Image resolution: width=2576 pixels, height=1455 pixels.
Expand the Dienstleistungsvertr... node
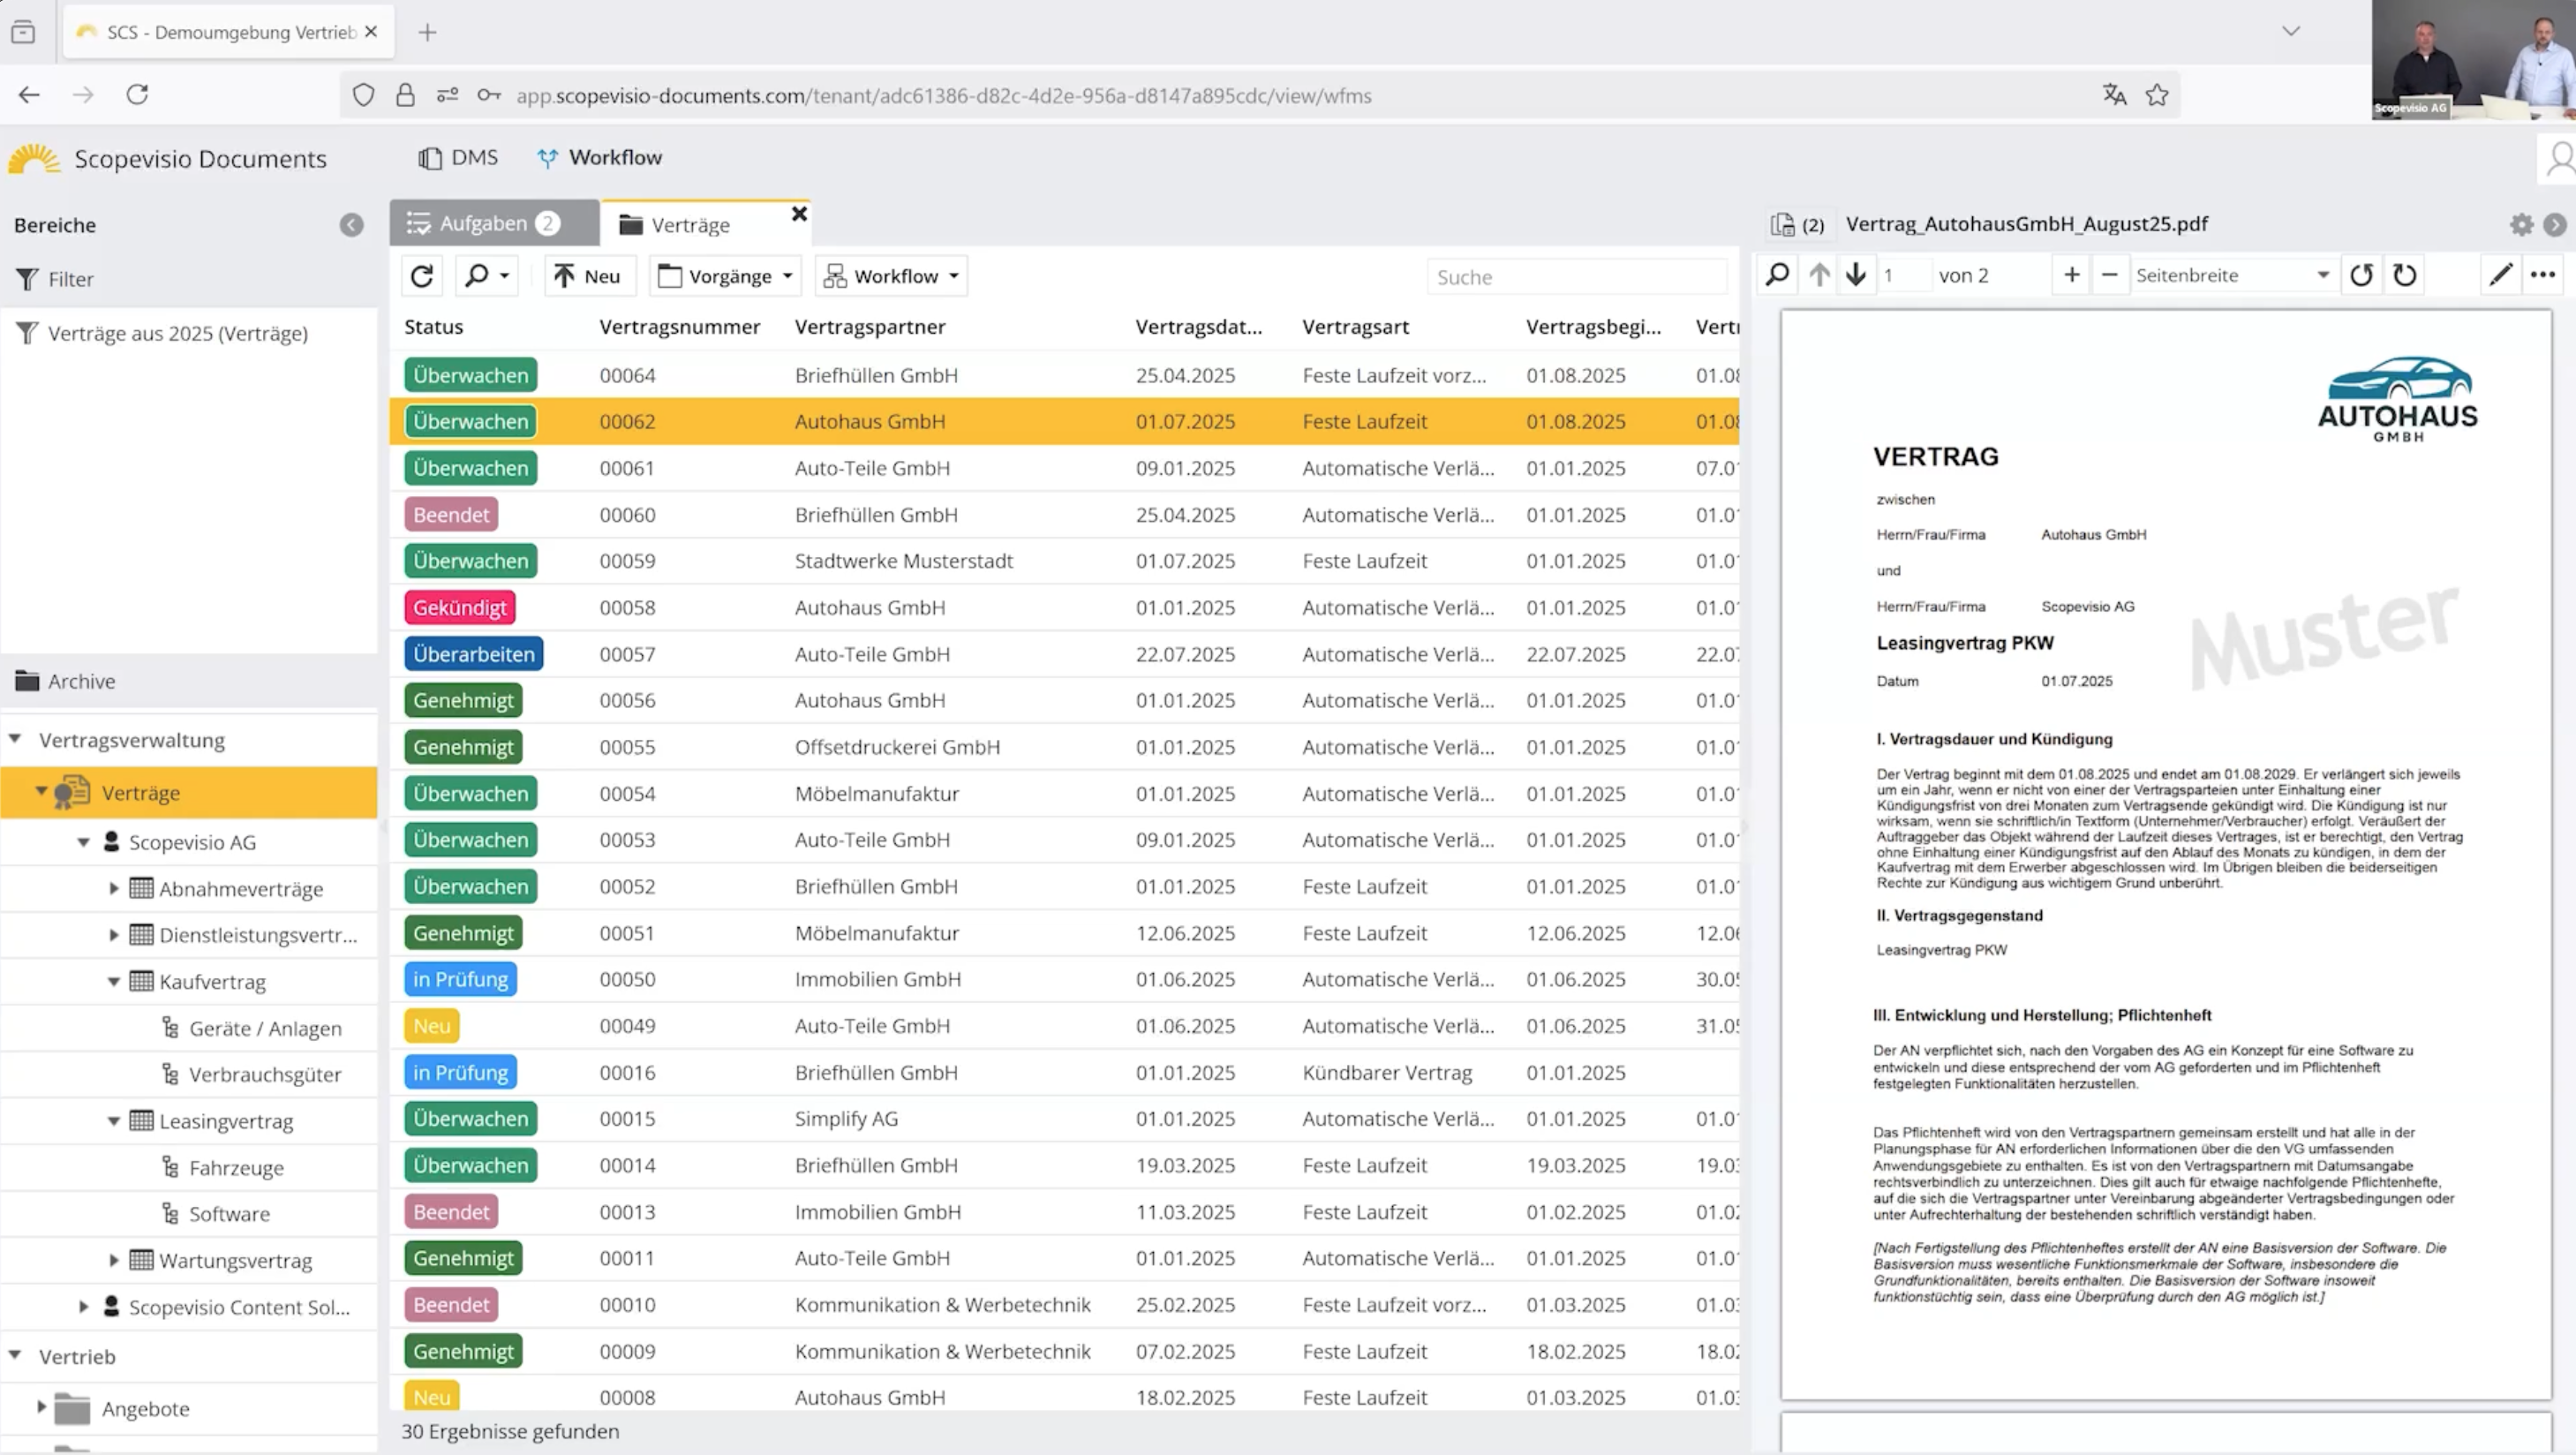click(114, 935)
